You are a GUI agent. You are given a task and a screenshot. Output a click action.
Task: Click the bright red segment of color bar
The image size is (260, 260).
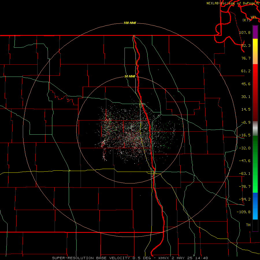pyautogui.click(x=255, y=92)
